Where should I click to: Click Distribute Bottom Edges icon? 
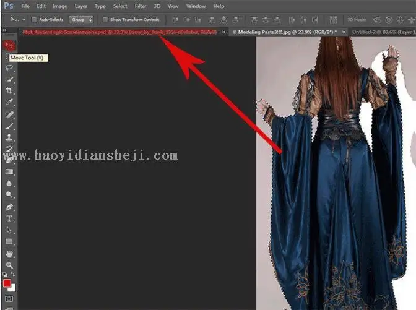tap(277, 20)
